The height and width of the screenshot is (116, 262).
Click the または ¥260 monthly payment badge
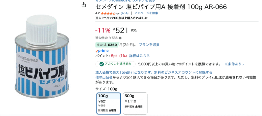(x=107, y=45)
